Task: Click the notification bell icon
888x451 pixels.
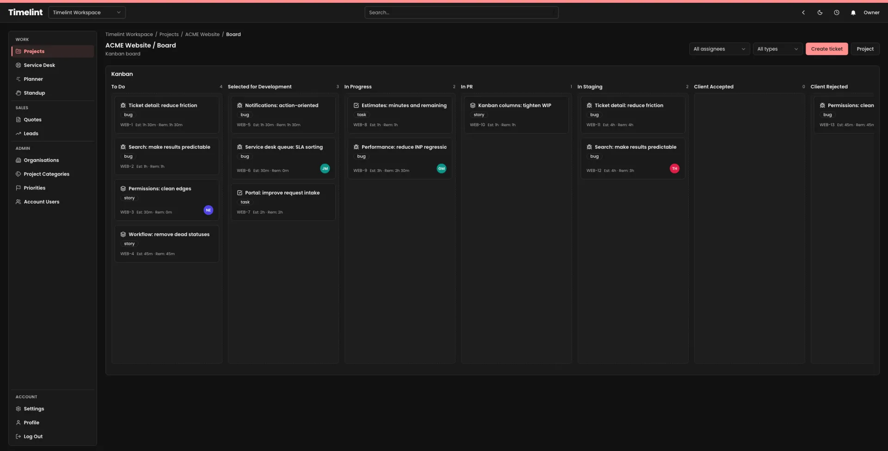Action: click(853, 12)
